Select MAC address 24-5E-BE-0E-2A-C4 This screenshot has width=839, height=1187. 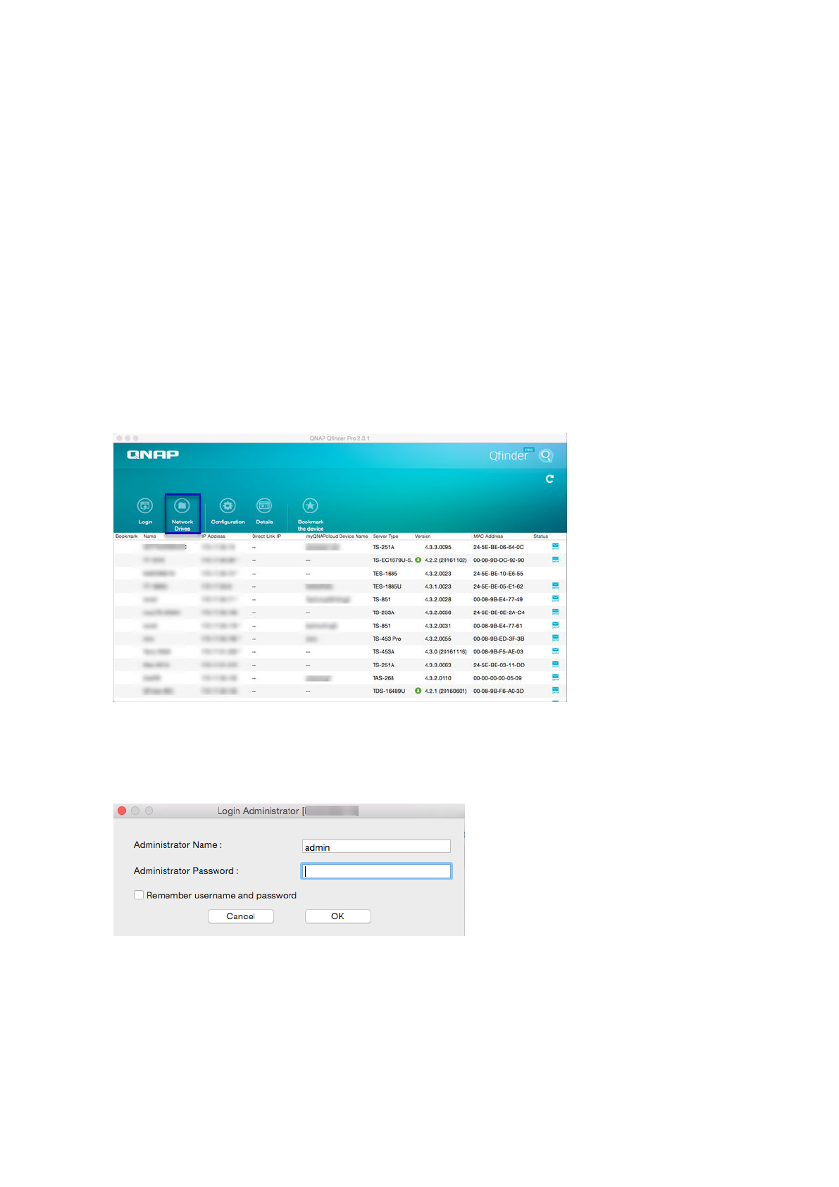coord(499,613)
